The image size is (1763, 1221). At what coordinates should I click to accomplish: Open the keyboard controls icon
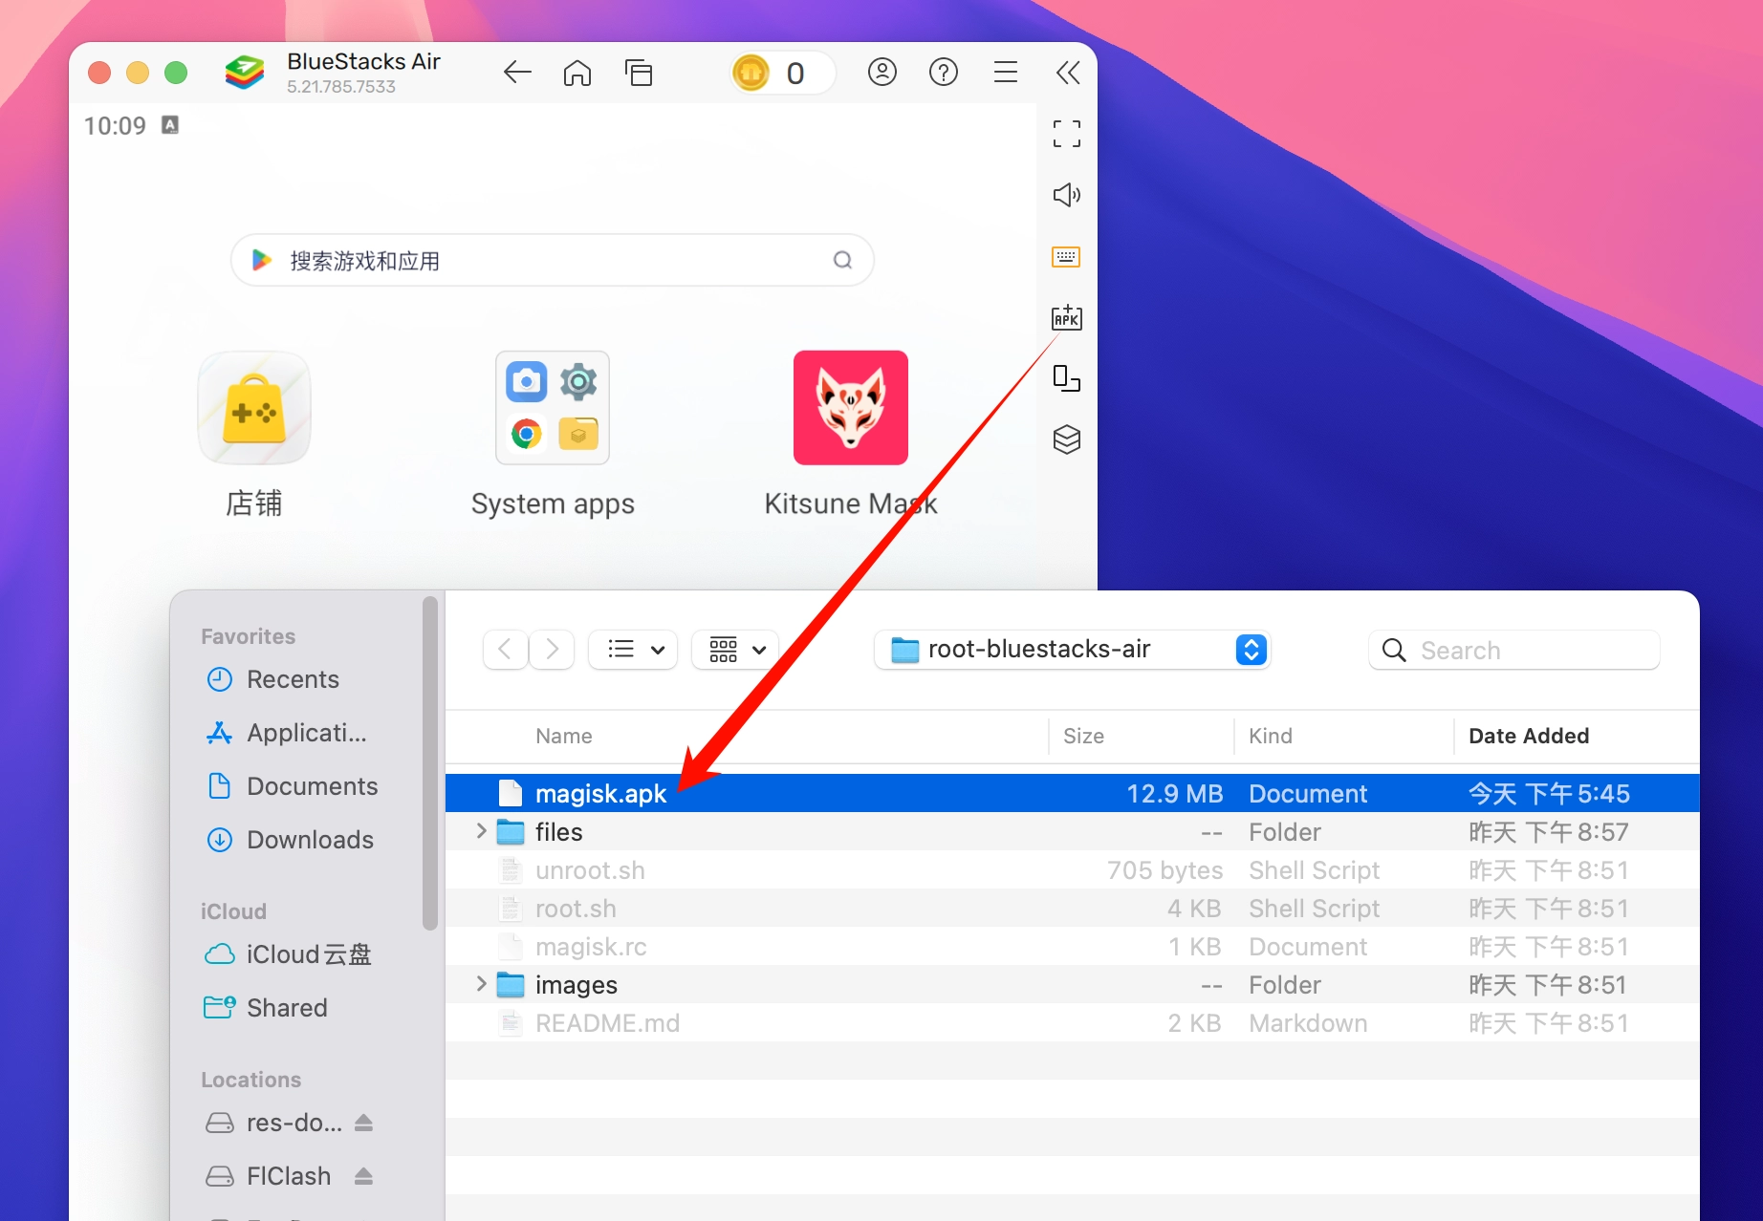(x=1066, y=257)
